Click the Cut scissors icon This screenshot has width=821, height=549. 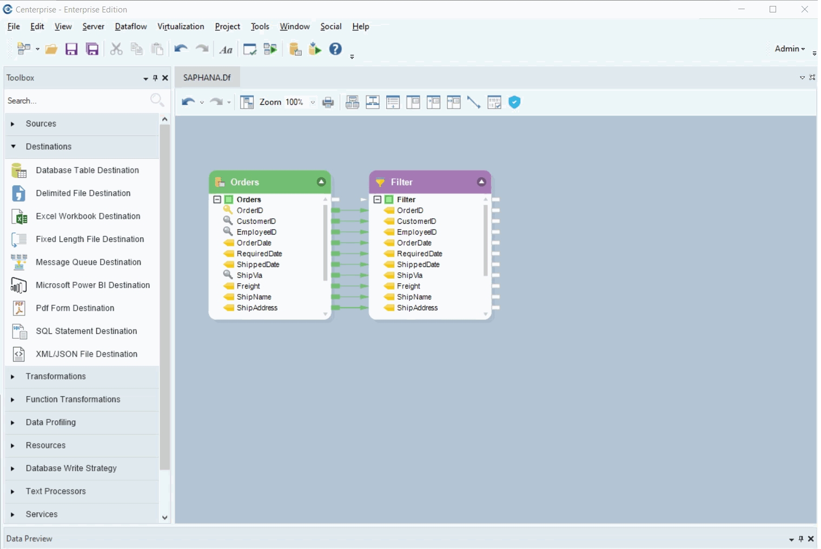point(116,49)
